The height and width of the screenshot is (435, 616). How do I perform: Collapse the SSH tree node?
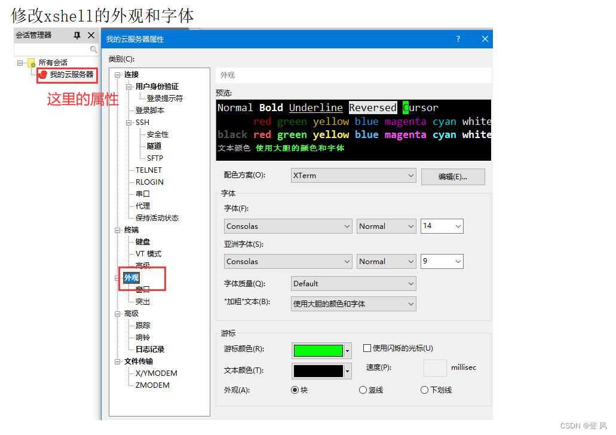pos(128,122)
